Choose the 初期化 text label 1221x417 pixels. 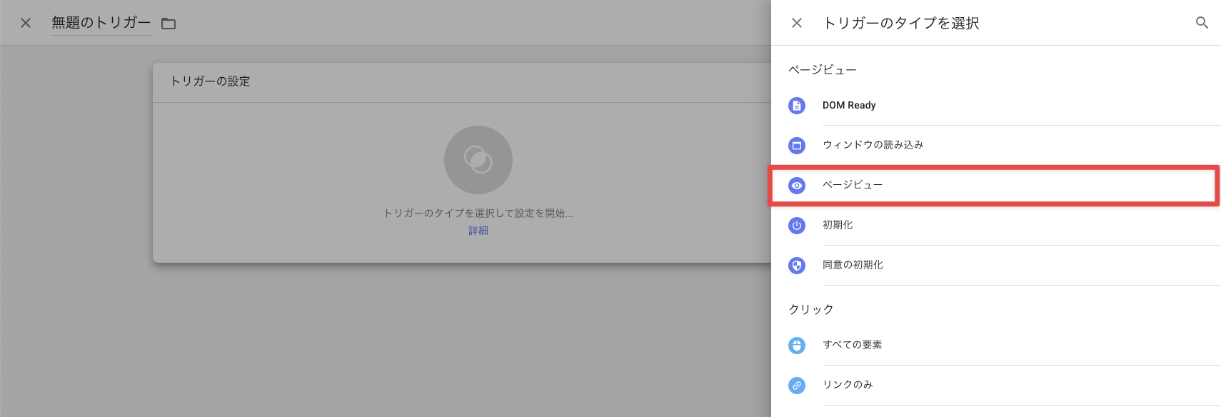coord(837,225)
